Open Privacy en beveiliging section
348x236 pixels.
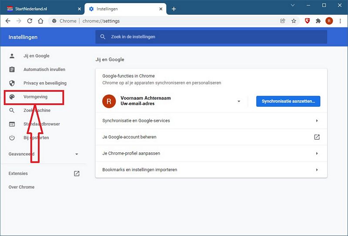(x=45, y=83)
